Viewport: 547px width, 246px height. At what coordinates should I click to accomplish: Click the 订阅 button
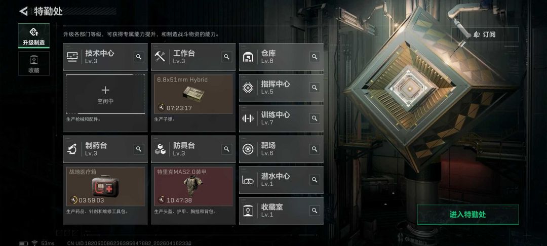(x=485, y=34)
